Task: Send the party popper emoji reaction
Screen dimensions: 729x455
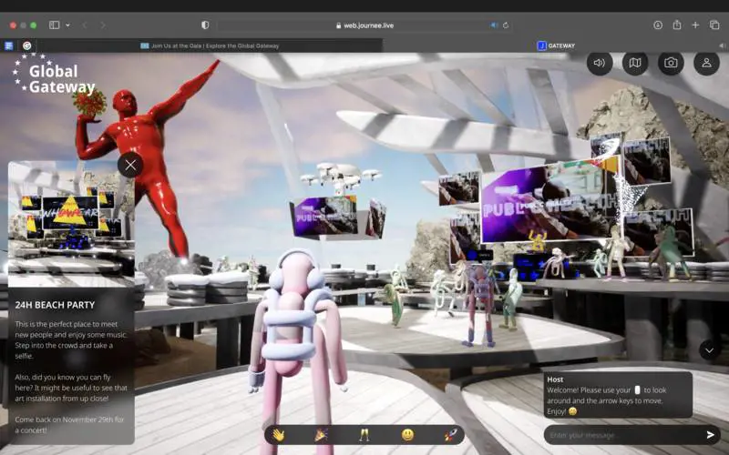Action: [321, 435]
